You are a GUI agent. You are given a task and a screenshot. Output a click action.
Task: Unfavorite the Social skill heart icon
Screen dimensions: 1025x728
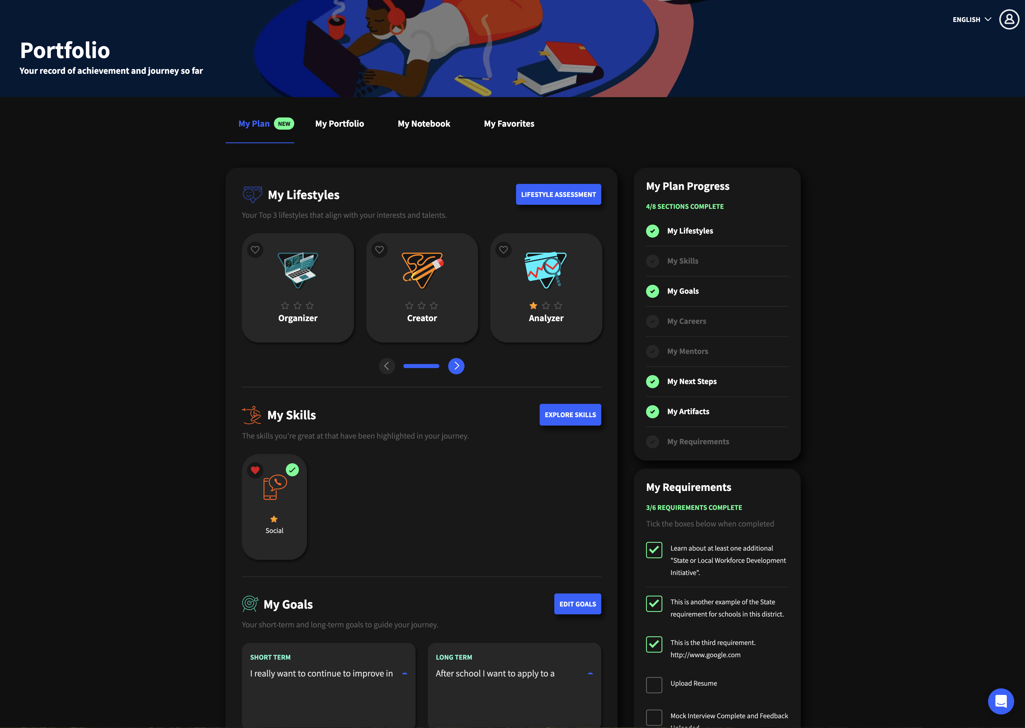tap(255, 470)
